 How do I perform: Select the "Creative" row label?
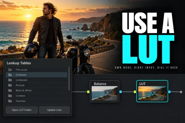(x=20, y=96)
